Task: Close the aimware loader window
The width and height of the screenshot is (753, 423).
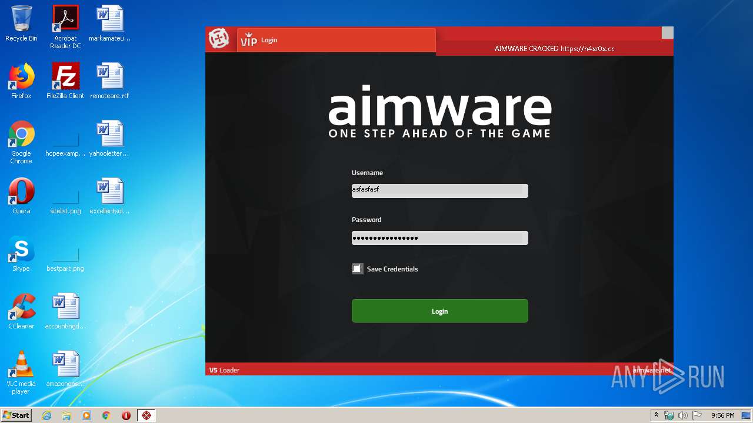Action: pos(667,33)
